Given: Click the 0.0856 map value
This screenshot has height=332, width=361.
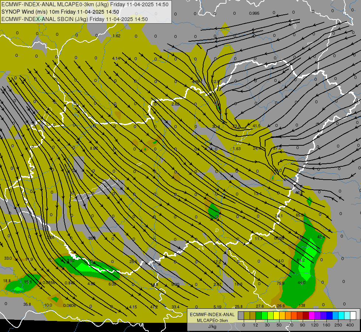Looking at the screenshot, I should click(49, 283).
